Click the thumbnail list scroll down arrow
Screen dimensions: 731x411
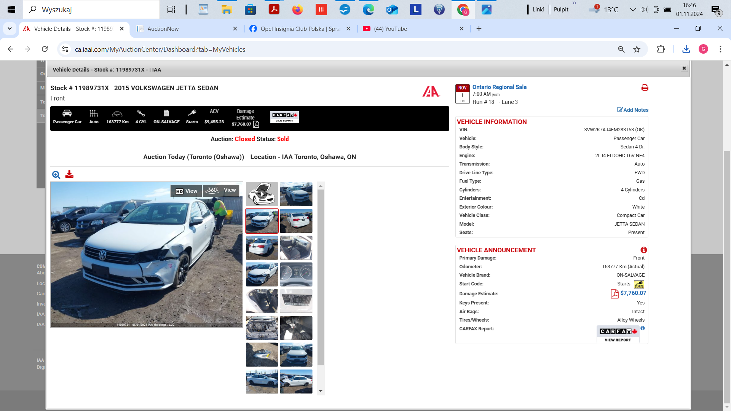321,391
